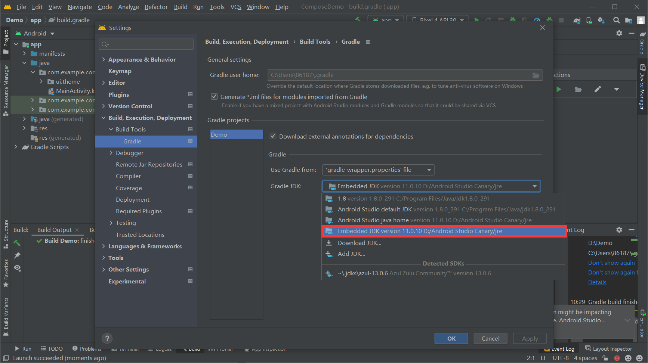Toggle the read-only lock icon in status bar
Viewport: 648px width, 363px height.
tap(605, 358)
